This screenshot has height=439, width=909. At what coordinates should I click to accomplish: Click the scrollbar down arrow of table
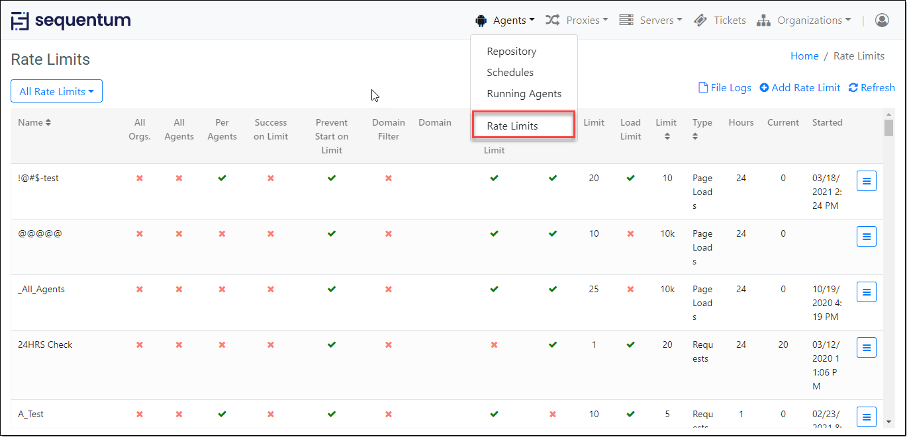click(x=888, y=421)
